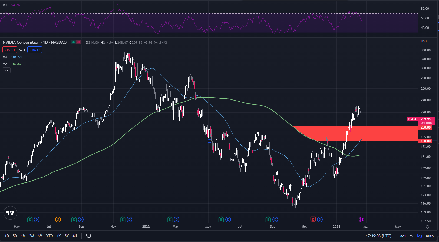Screen dimensions: 439x242
Task: Click blue D dividend marker between May and Jul 2021
Action: 37,220
